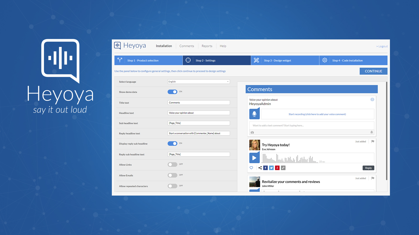This screenshot has height=235, width=419.
Task: Share Eva's comment on Facebook
Action: tap(266, 168)
